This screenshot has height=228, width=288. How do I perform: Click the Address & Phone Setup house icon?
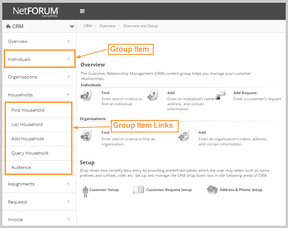(x=212, y=190)
